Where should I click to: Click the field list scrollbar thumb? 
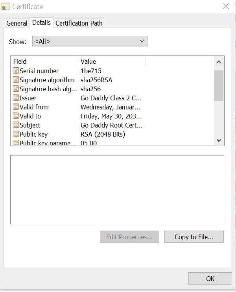point(219,85)
